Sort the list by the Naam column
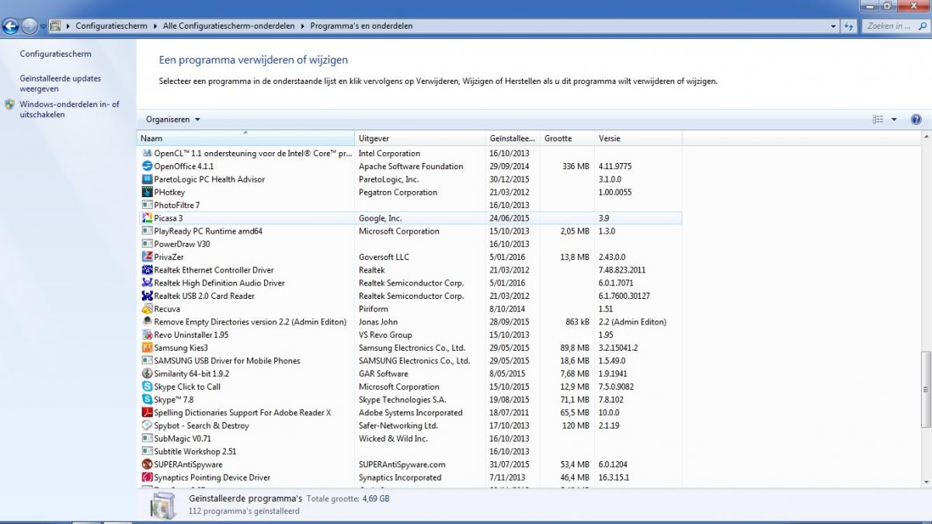The height and width of the screenshot is (524, 932). click(245, 138)
